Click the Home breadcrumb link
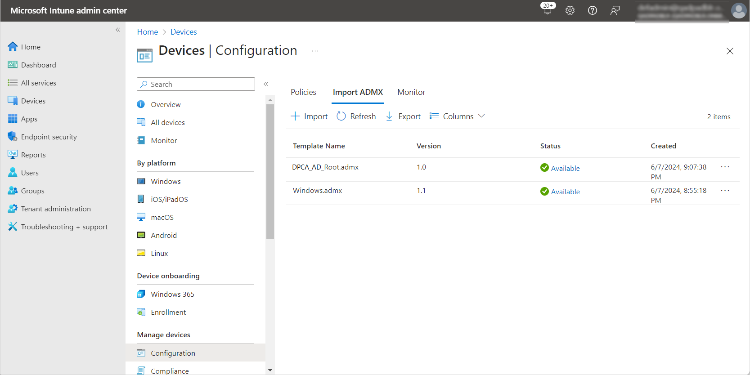Screen dimensions: 750x375 148,32
